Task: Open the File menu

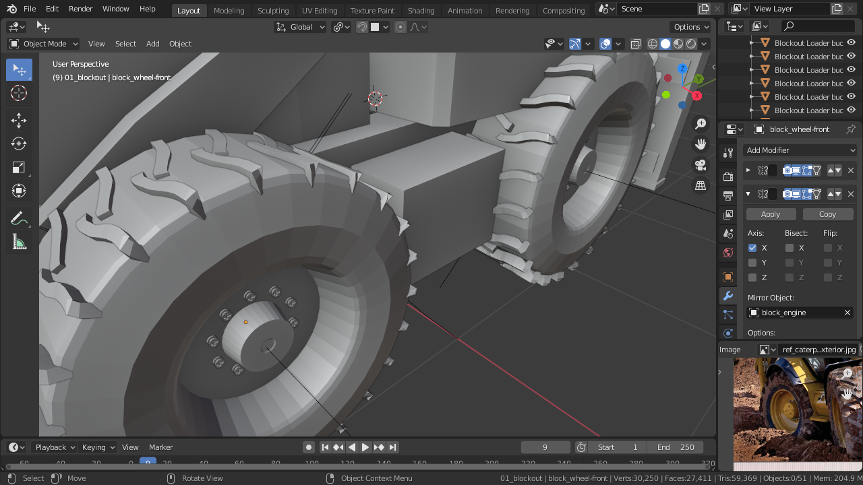Action: pos(30,9)
